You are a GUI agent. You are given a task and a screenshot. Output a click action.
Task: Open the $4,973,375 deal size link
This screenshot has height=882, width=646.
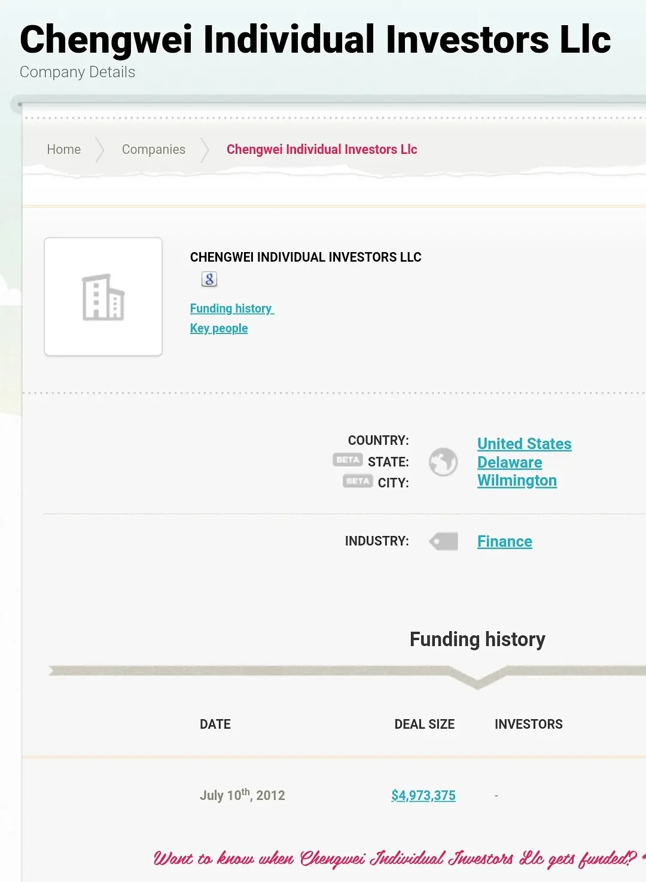tap(423, 795)
